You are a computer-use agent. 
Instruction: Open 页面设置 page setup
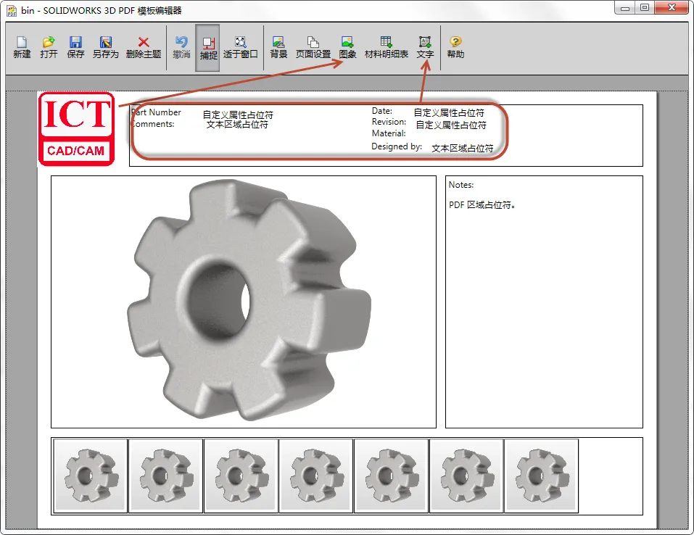[x=313, y=47]
